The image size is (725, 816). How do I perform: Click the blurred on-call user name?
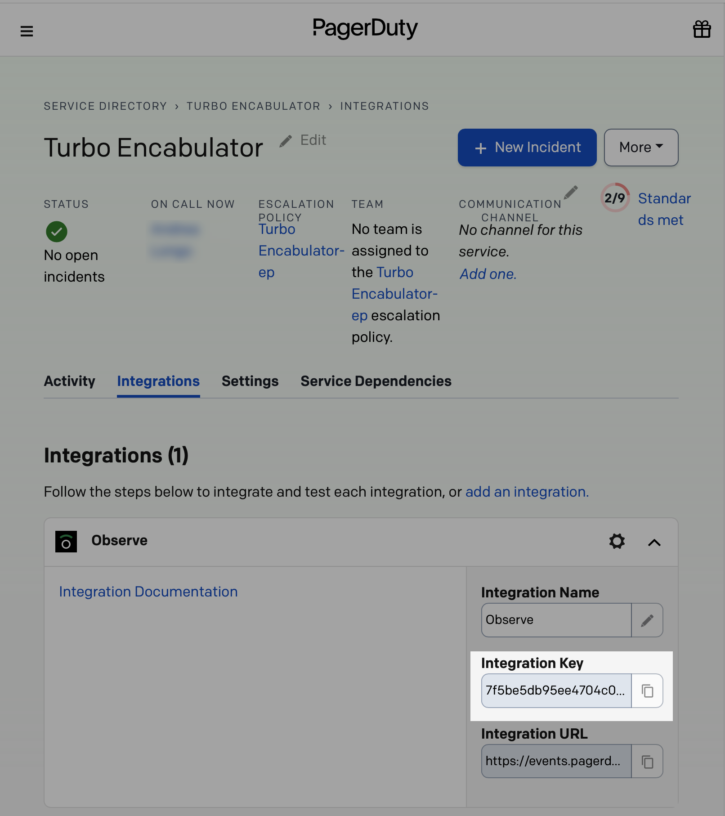point(175,241)
